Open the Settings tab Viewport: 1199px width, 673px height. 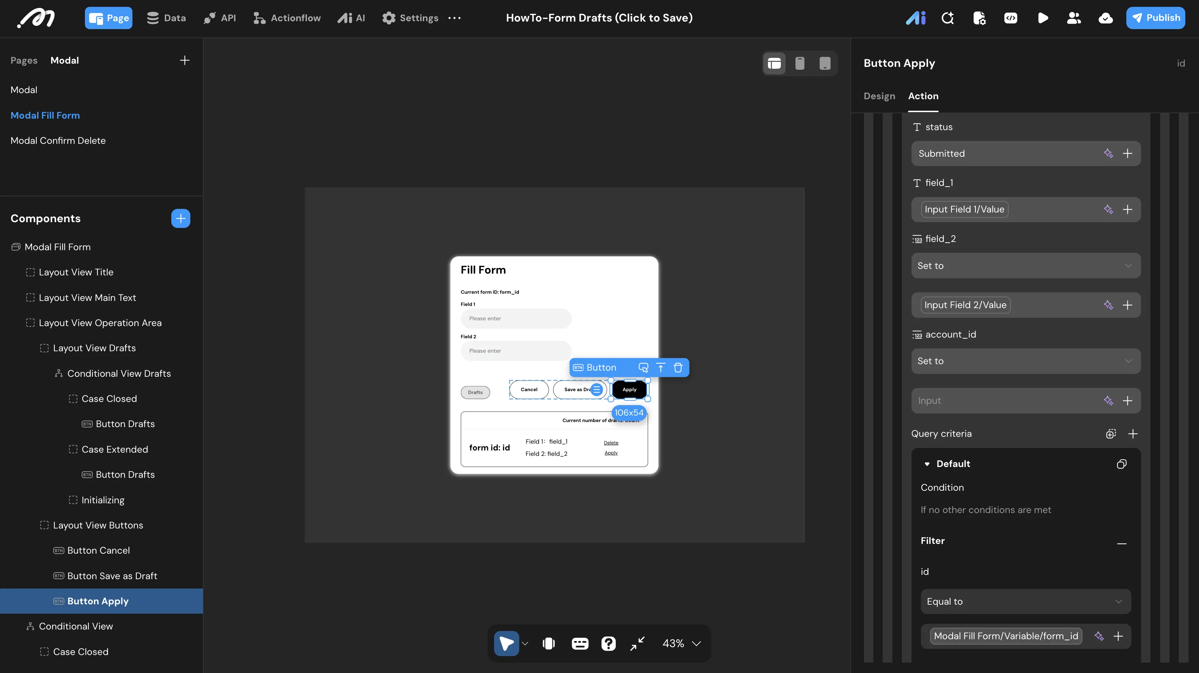410,18
